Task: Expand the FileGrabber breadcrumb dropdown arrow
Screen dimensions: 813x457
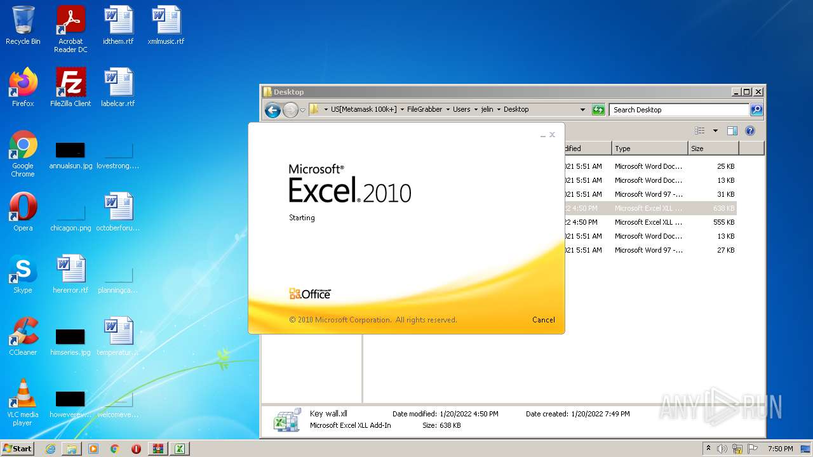Action: [448, 109]
